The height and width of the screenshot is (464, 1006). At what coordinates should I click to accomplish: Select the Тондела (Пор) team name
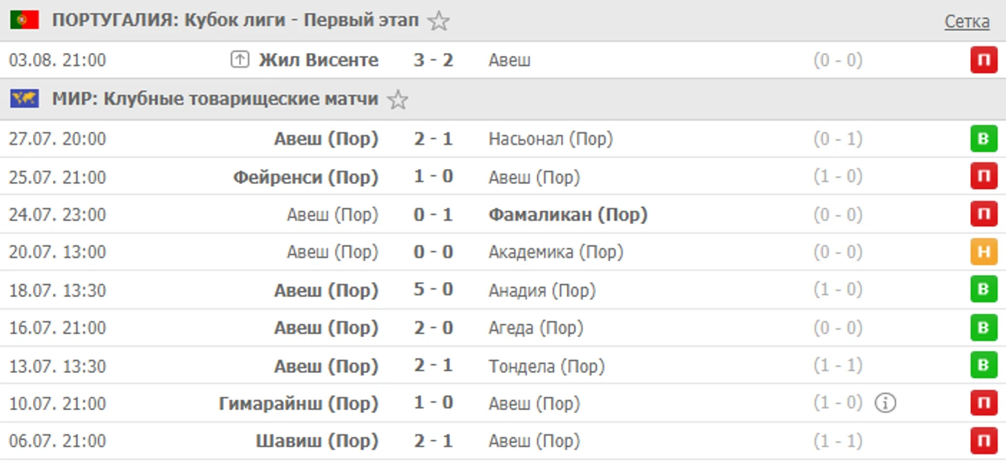pyautogui.click(x=546, y=366)
